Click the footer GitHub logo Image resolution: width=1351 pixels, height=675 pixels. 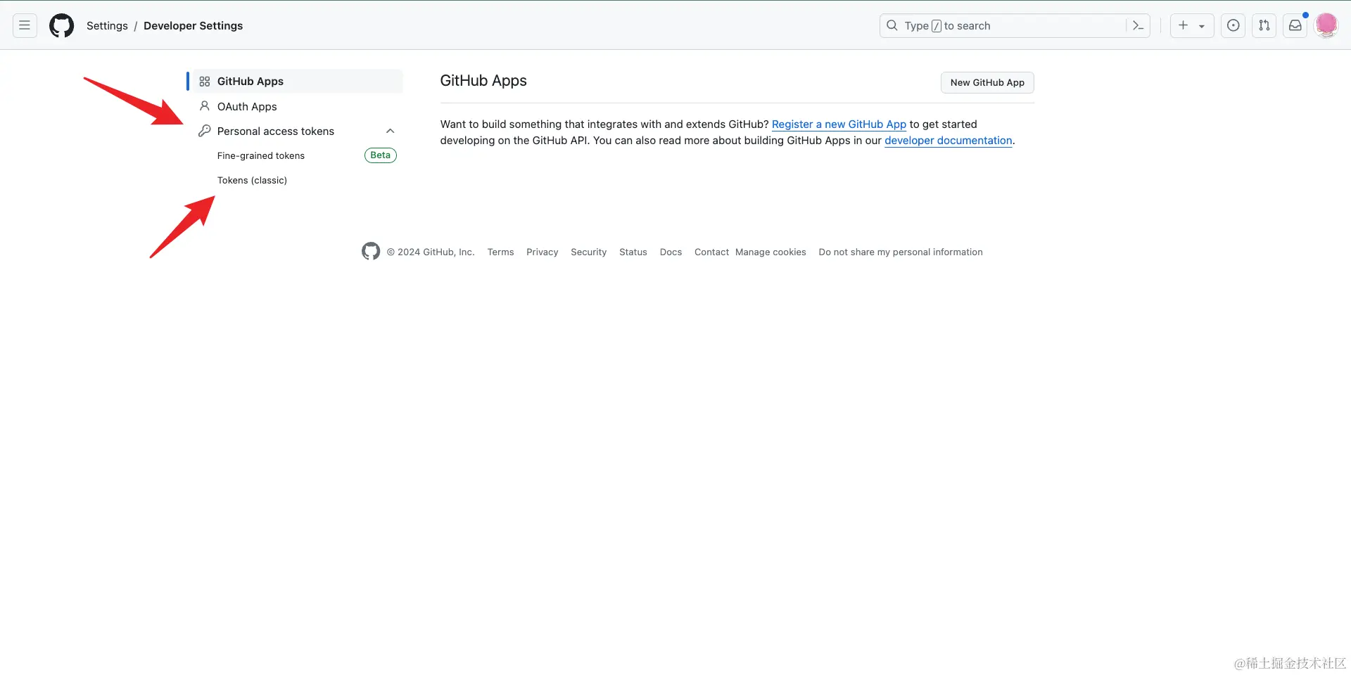pyautogui.click(x=371, y=251)
